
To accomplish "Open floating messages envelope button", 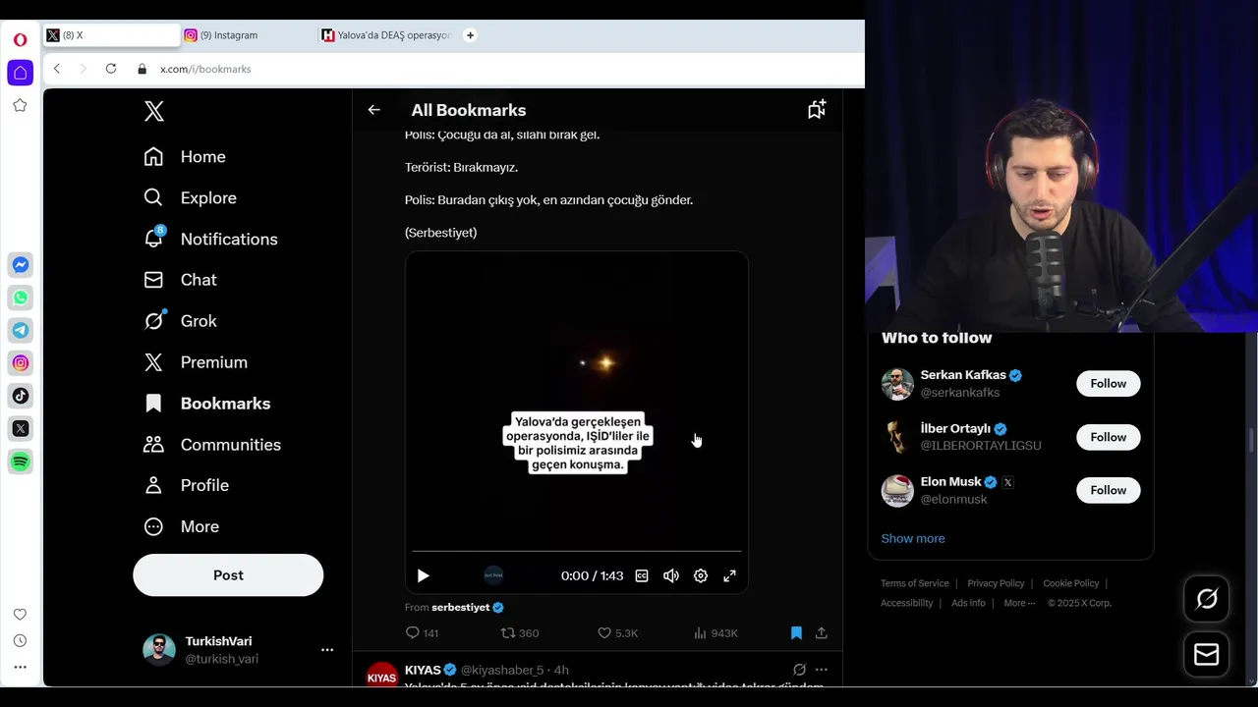I will coord(1206,655).
